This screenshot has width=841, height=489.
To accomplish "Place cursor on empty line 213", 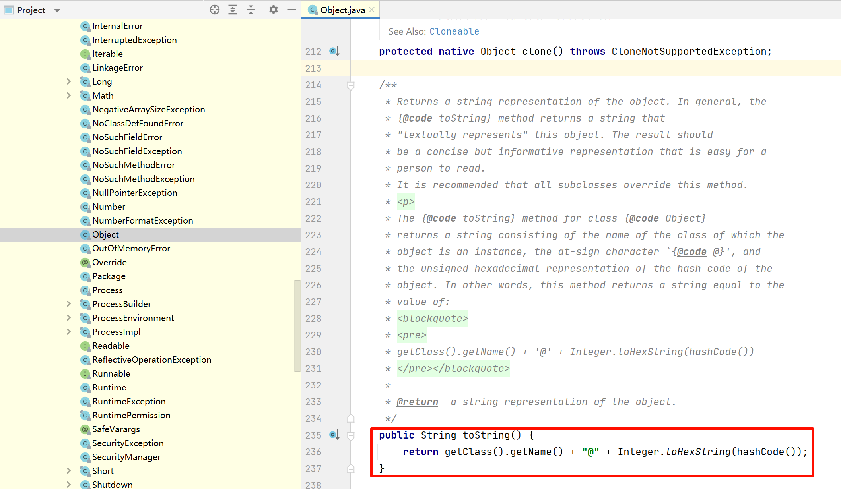I will (x=596, y=68).
